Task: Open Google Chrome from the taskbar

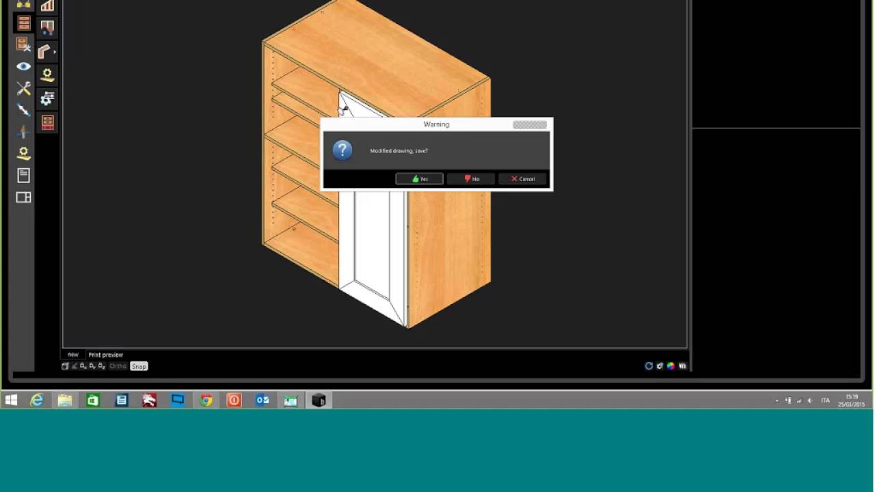Action: coord(206,400)
